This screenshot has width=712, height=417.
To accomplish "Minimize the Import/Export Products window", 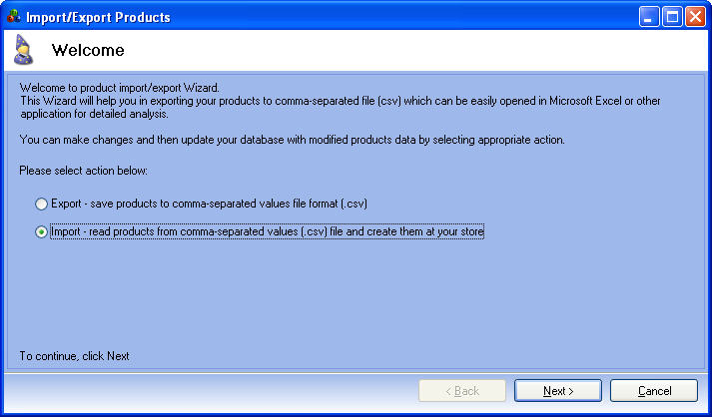I will [x=649, y=17].
